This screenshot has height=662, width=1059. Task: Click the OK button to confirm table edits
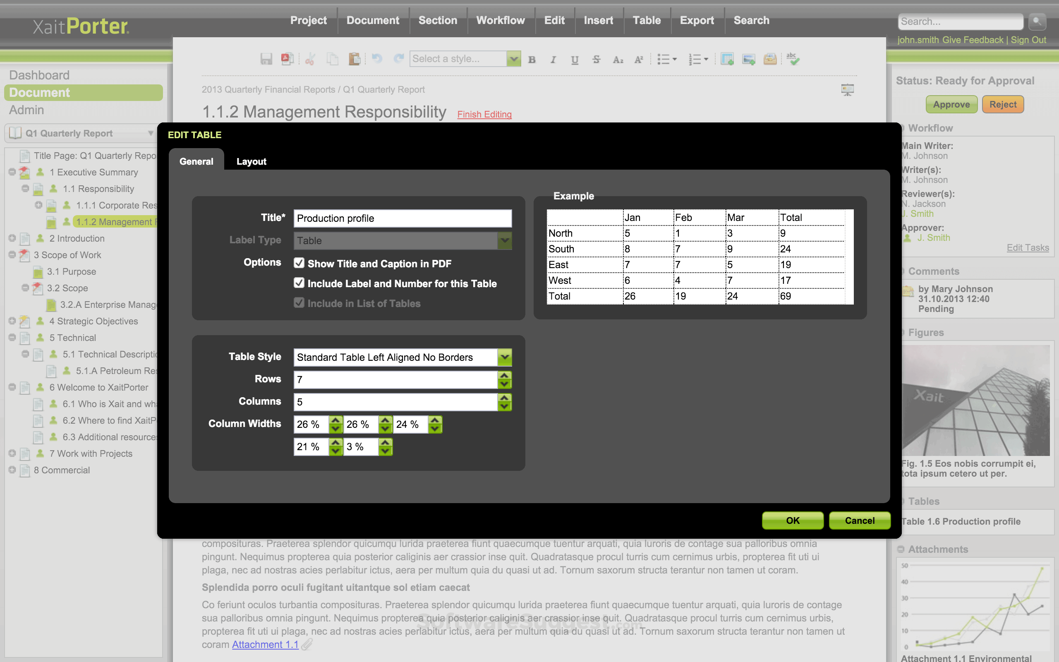pos(792,520)
